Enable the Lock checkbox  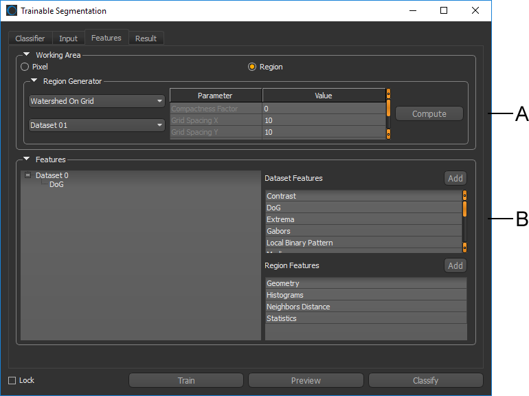[x=12, y=380]
